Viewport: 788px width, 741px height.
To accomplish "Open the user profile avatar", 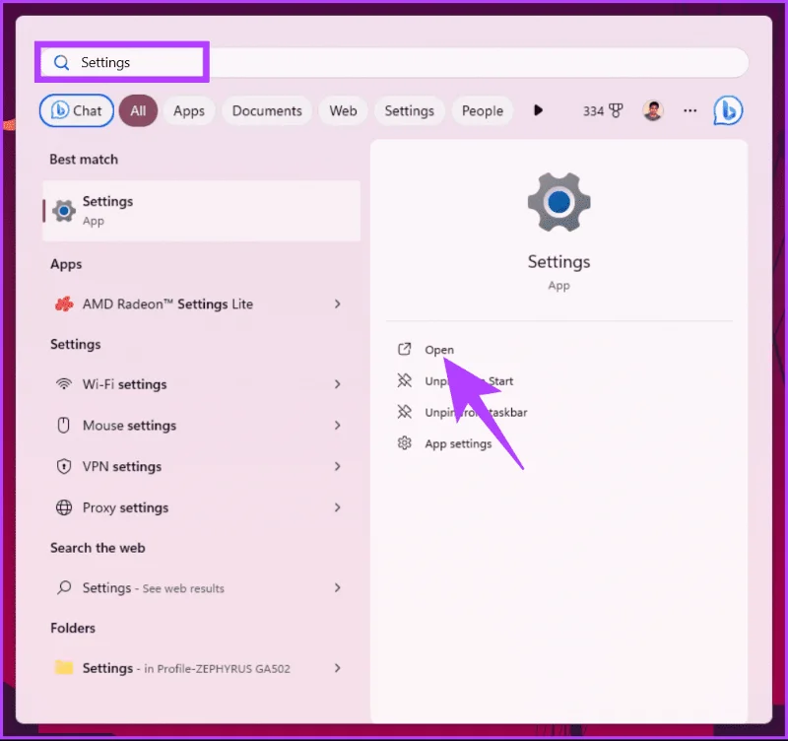I will [x=653, y=110].
